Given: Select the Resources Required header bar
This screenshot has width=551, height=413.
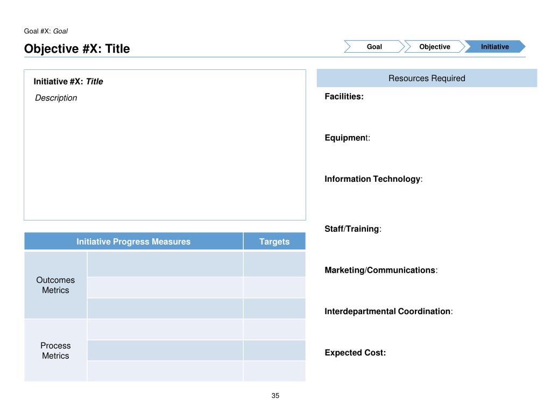Looking at the screenshot, I should [x=427, y=79].
